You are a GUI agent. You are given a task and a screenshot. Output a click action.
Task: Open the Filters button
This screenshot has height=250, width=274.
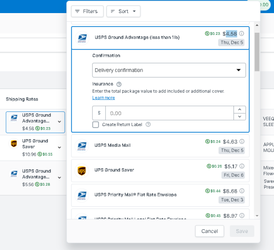click(87, 11)
